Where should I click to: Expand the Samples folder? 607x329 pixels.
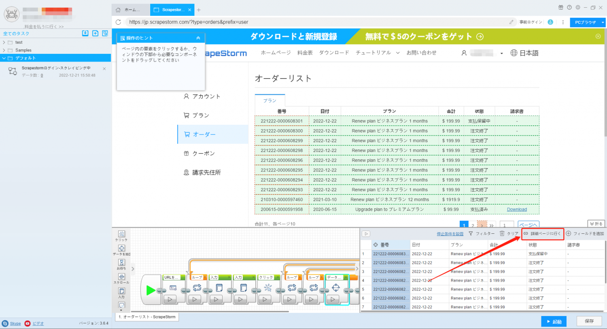[x=4, y=50]
